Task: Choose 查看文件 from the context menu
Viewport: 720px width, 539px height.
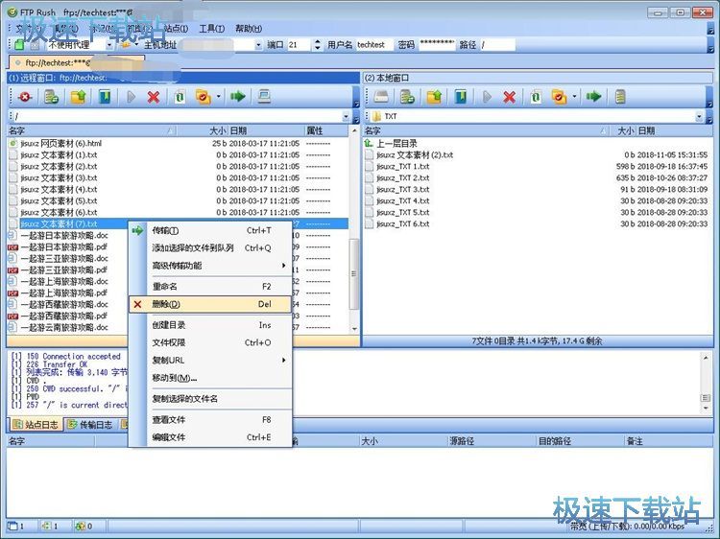Action: click(x=210, y=420)
